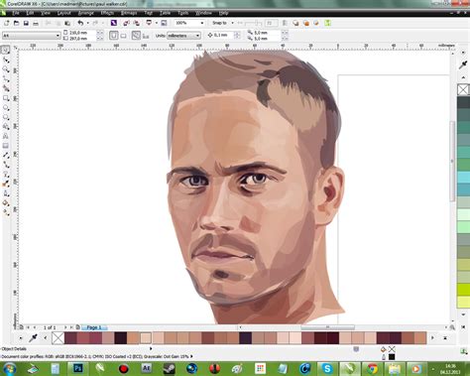Select the Shape tool in the toolbox

click(6, 60)
